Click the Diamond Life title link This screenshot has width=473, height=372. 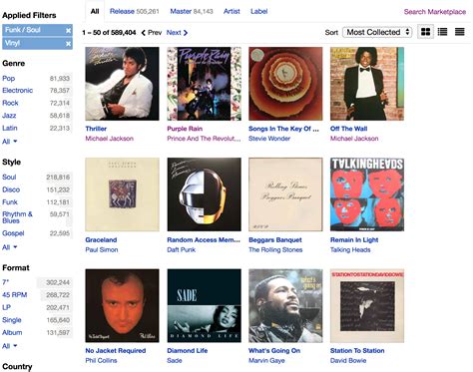coord(188,351)
